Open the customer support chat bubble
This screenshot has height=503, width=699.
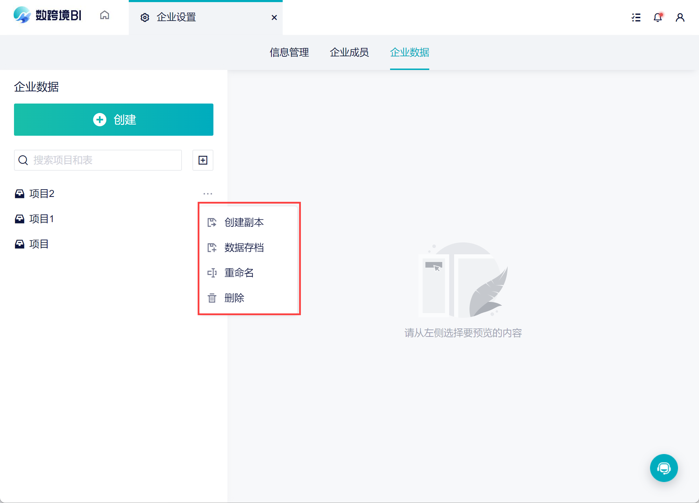(664, 468)
